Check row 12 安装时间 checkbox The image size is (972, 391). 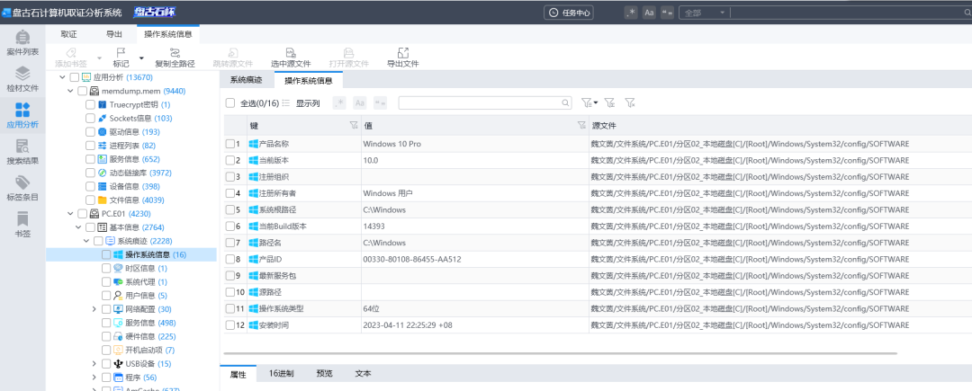click(230, 324)
